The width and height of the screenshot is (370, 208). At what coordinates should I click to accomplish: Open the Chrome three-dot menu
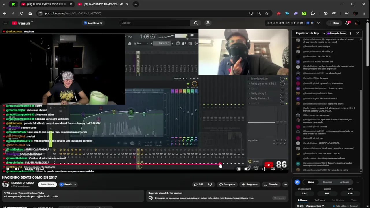(364, 13)
